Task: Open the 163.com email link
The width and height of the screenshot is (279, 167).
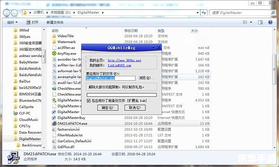Action: [120, 65]
